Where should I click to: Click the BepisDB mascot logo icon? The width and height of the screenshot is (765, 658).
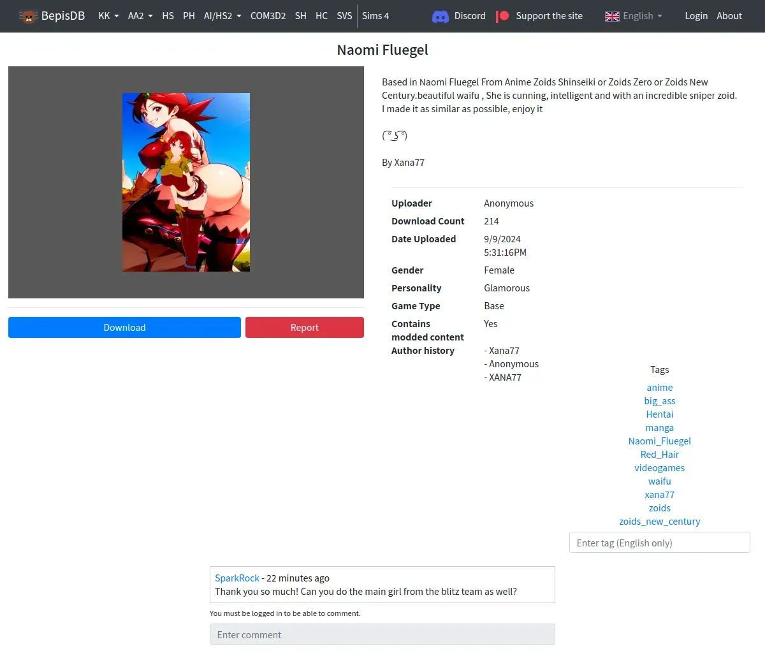pos(28,16)
